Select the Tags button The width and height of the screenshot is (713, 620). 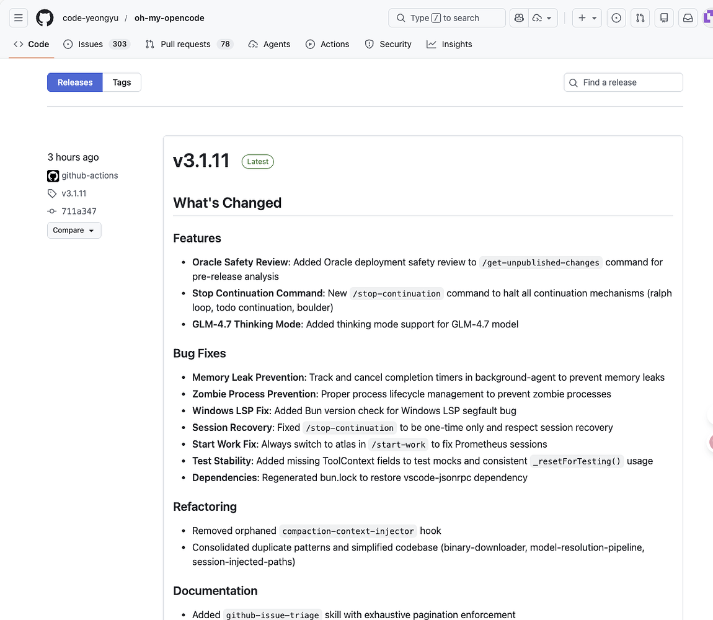point(122,82)
